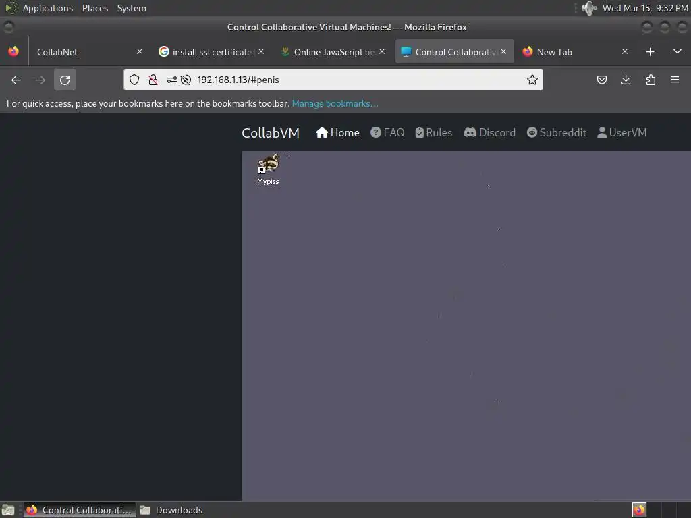691x518 pixels.
Task: Select the Control Collaborati... taskbar window button
Action: click(80, 510)
